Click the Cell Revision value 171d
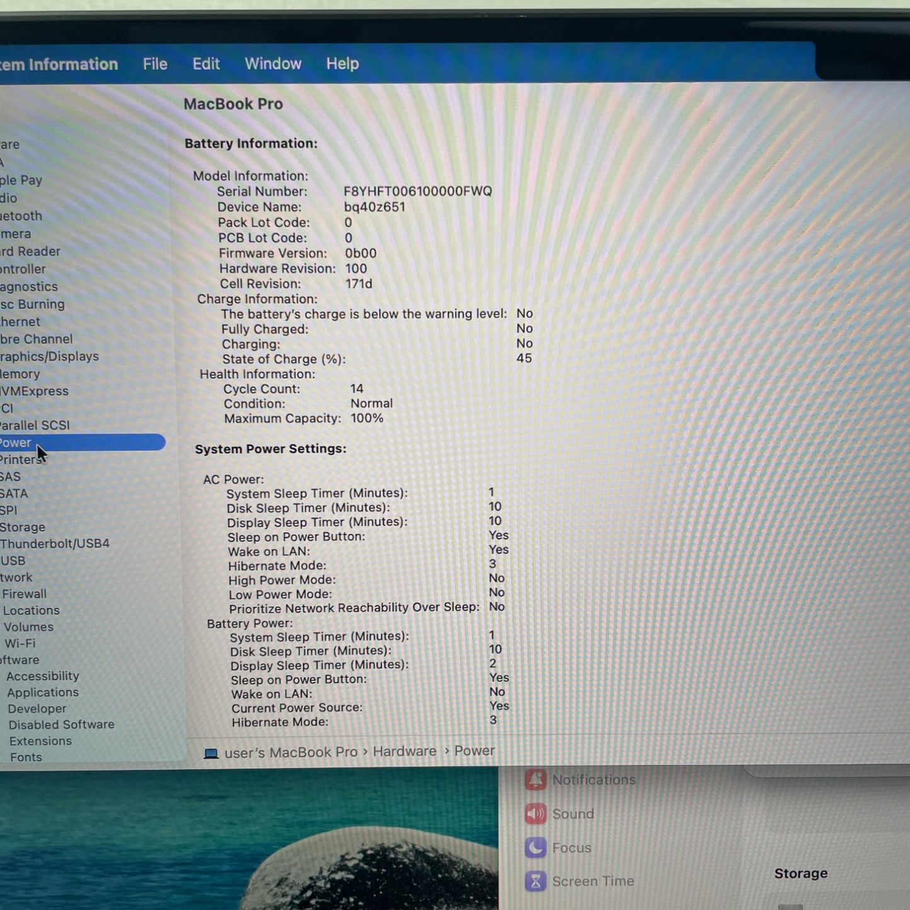The image size is (910, 910). pyautogui.click(x=359, y=284)
